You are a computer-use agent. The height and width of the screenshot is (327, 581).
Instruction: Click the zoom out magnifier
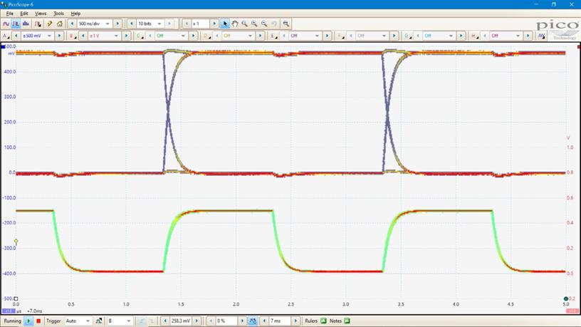(264, 24)
